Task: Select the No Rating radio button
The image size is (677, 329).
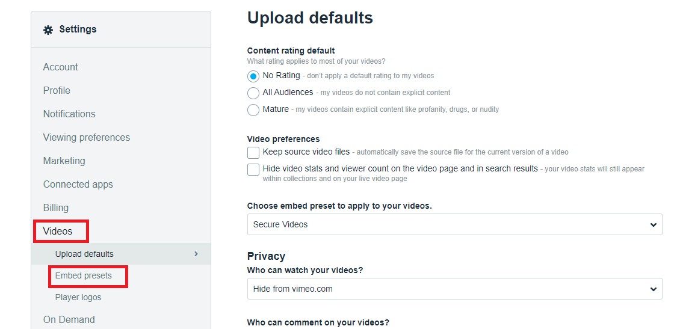Action: pyautogui.click(x=253, y=76)
